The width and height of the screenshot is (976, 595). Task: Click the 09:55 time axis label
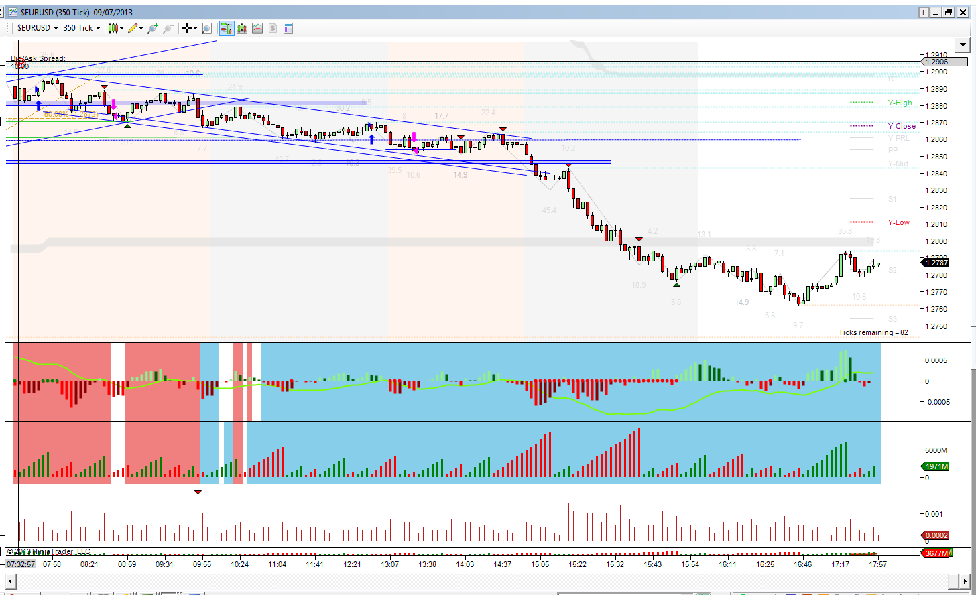point(202,564)
